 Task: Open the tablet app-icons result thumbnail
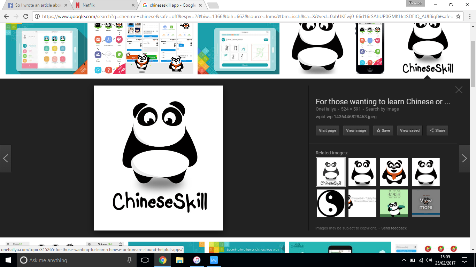pos(47,49)
